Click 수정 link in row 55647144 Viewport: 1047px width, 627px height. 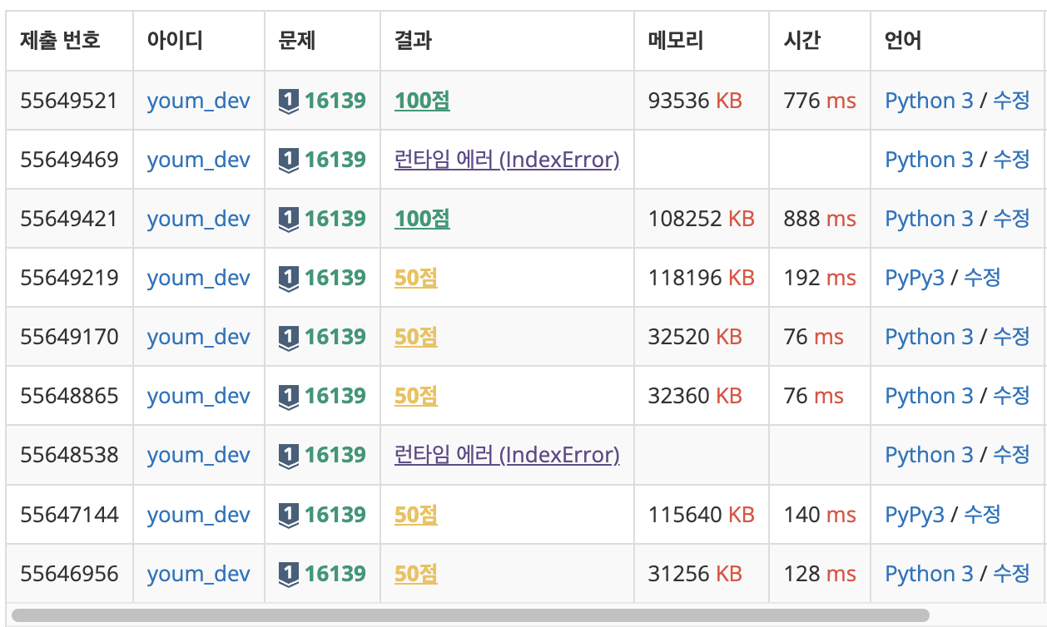[x=983, y=515]
